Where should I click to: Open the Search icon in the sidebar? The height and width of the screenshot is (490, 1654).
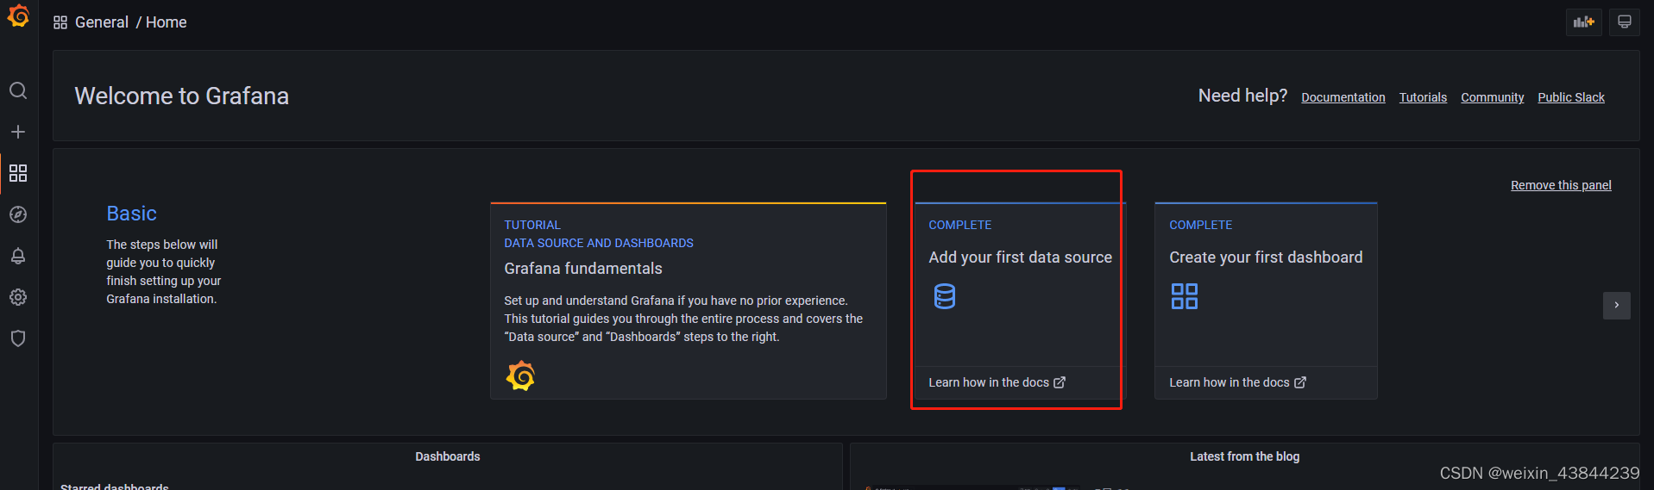pyautogui.click(x=18, y=90)
